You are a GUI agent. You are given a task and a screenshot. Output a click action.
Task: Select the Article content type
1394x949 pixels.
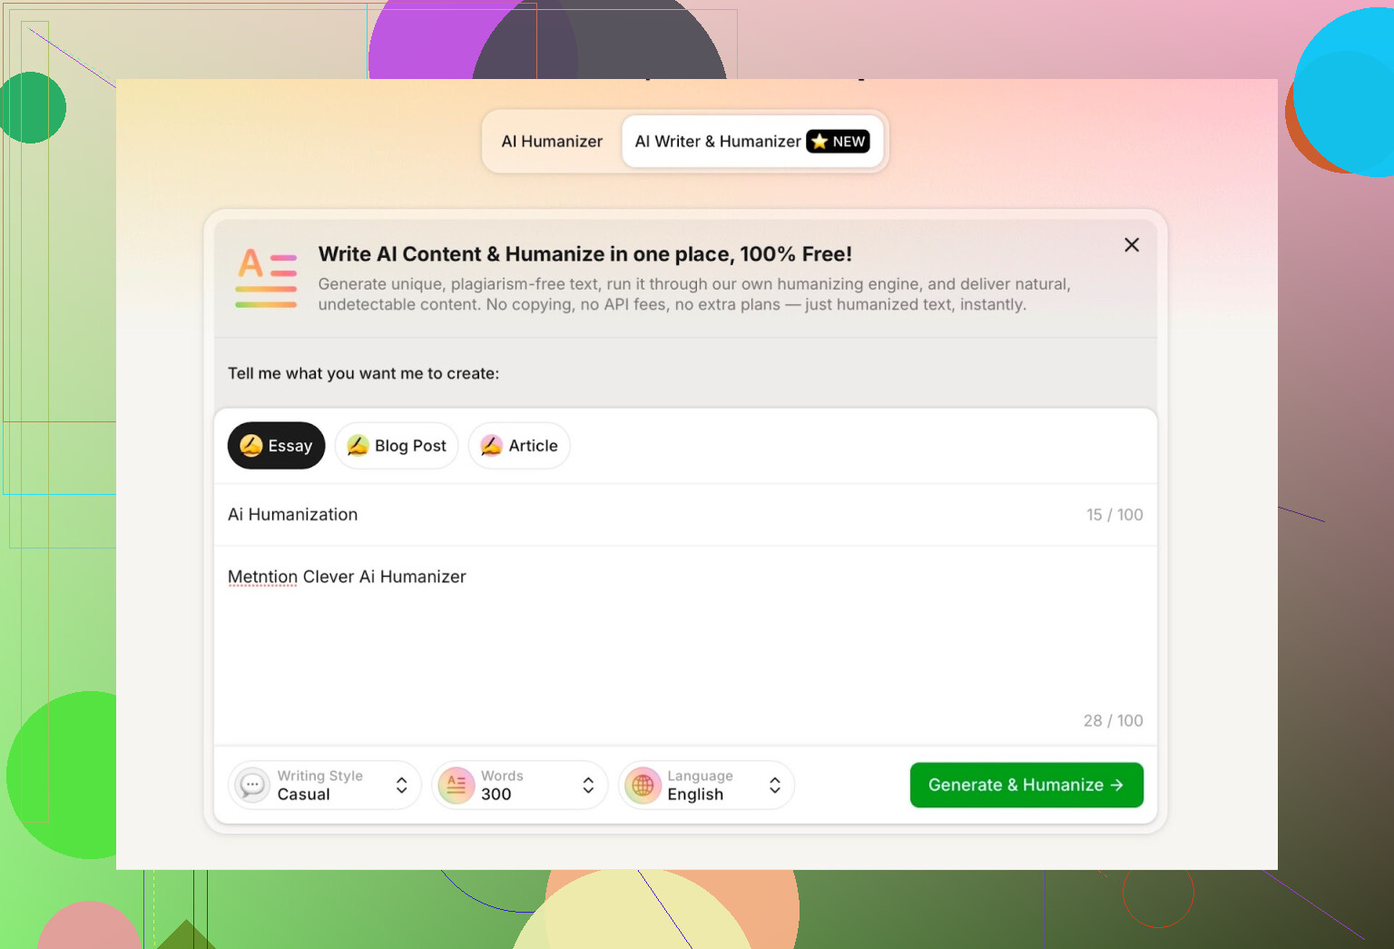tap(519, 445)
